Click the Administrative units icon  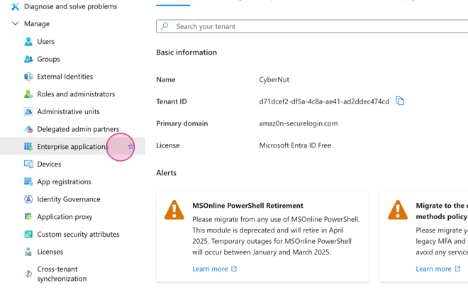[x=28, y=111]
